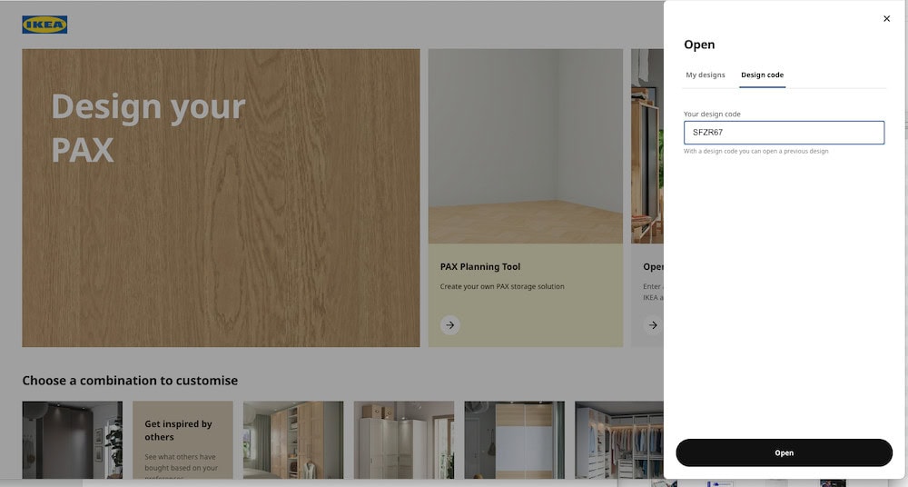Pick the white and oak sliding-door combination
The height and width of the screenshot is (487, 908).
[514, 440]
